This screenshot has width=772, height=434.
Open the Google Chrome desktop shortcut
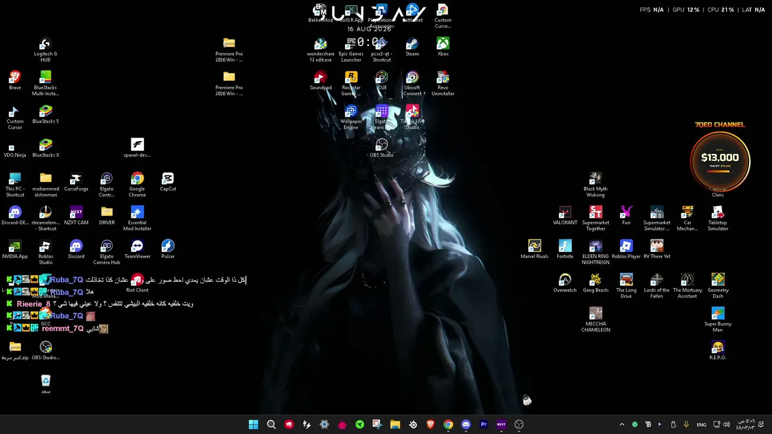coord(137,185)
